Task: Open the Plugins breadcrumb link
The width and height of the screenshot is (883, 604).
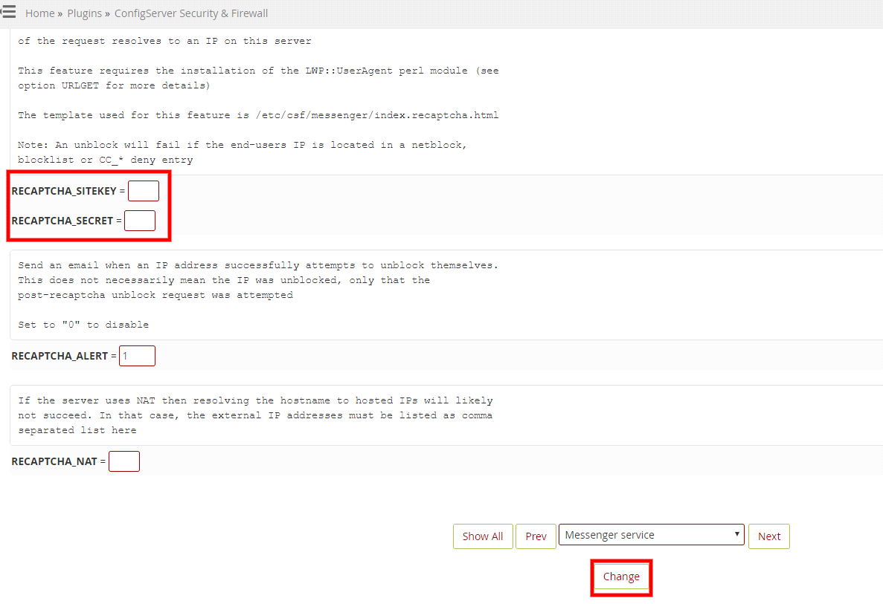Action: pos(85,13)
